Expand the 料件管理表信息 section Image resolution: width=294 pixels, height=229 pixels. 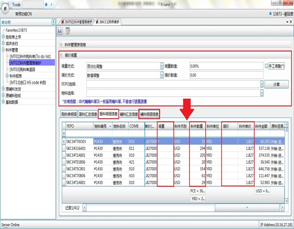pyautogui.click(x=61, y=45)
